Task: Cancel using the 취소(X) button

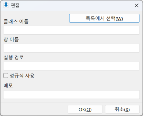Action: (x=122, y=109)
